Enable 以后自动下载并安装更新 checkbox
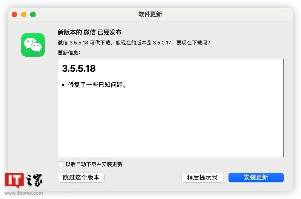Screen dimensions: 301x199 point(61,164)
